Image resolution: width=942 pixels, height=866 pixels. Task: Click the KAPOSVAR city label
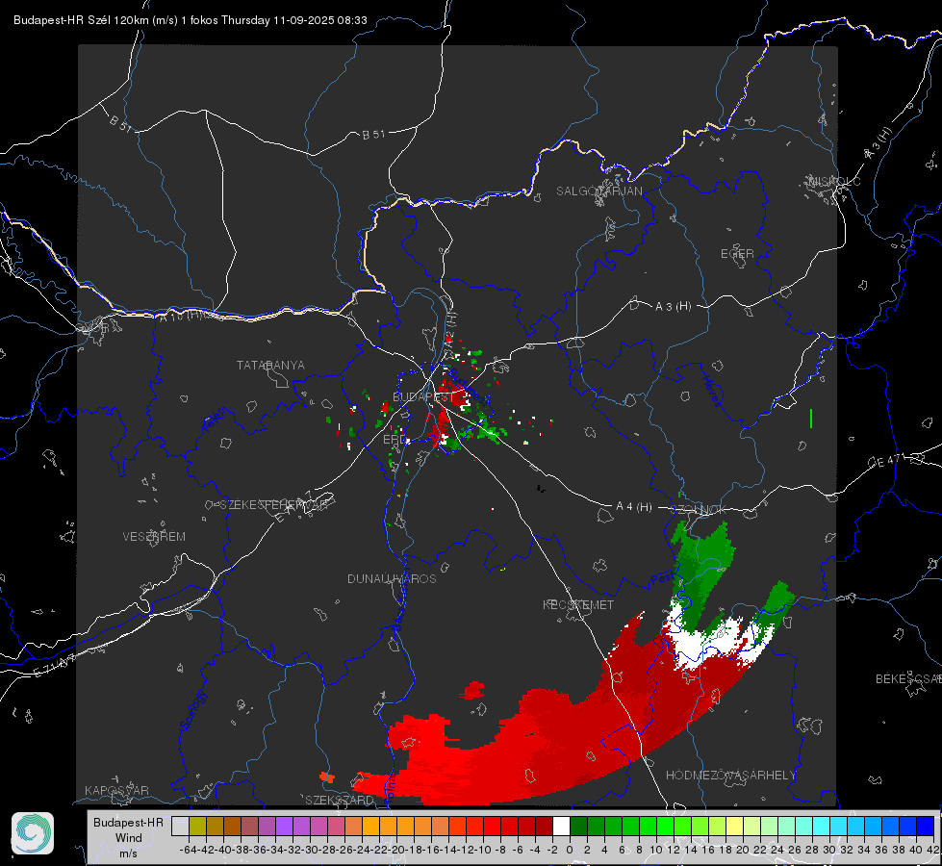coord(116,790)
